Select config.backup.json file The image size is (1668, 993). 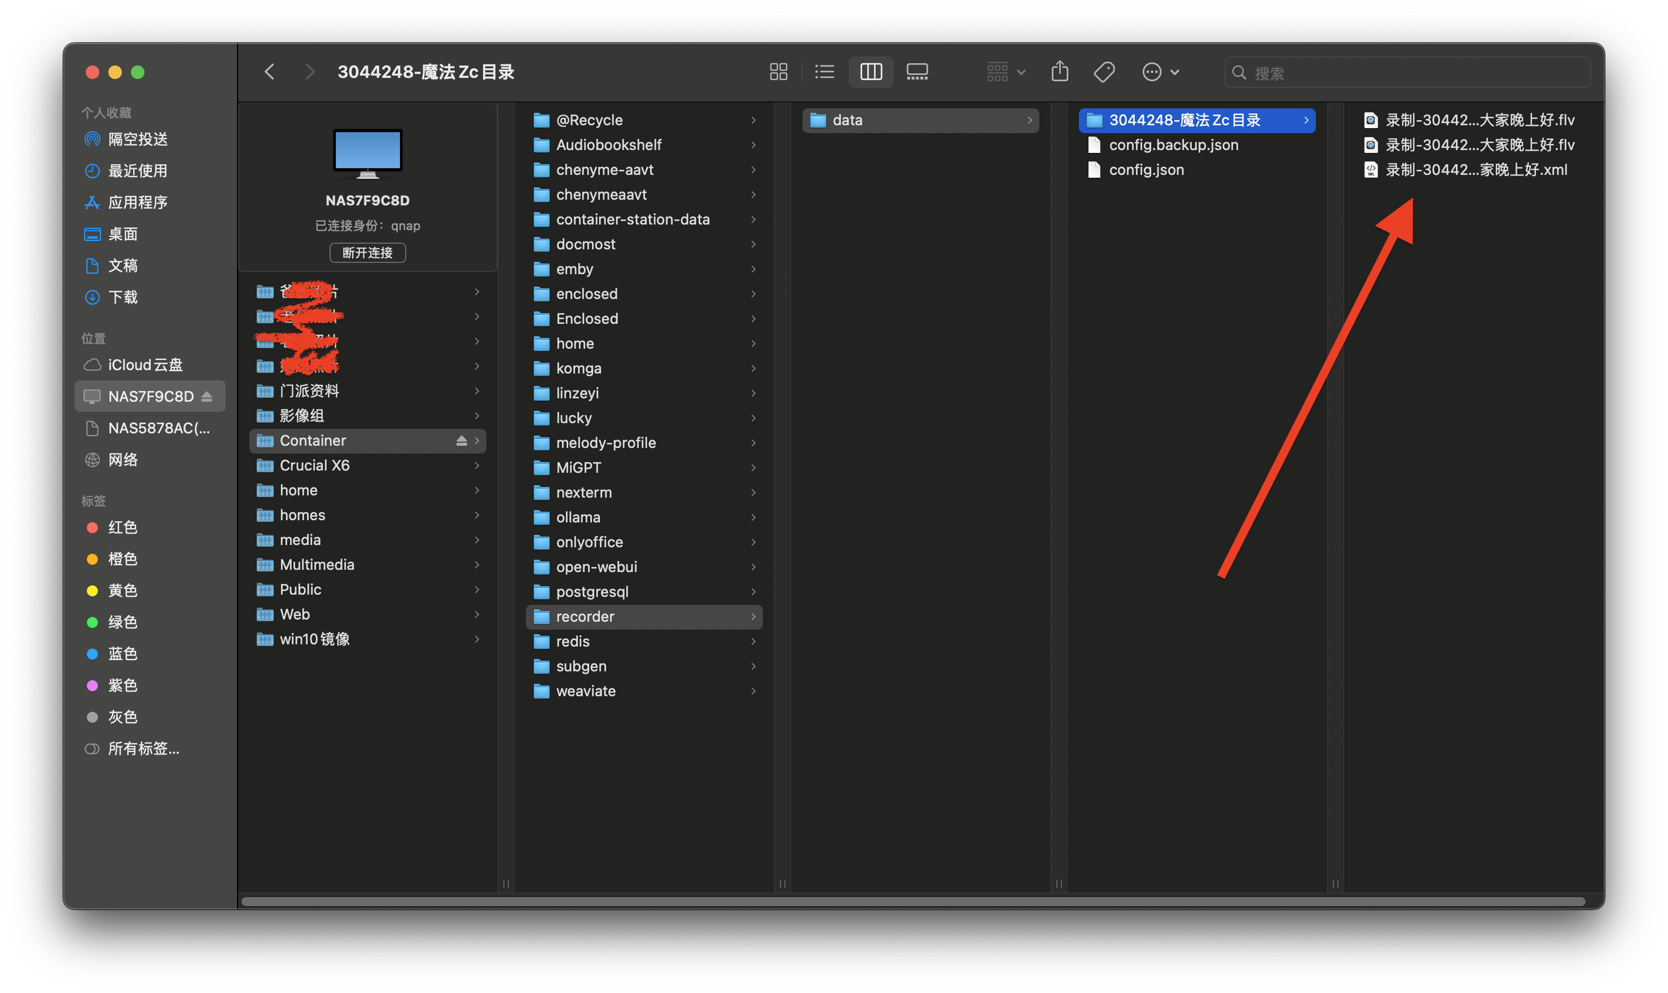(x=1197, y=144)
